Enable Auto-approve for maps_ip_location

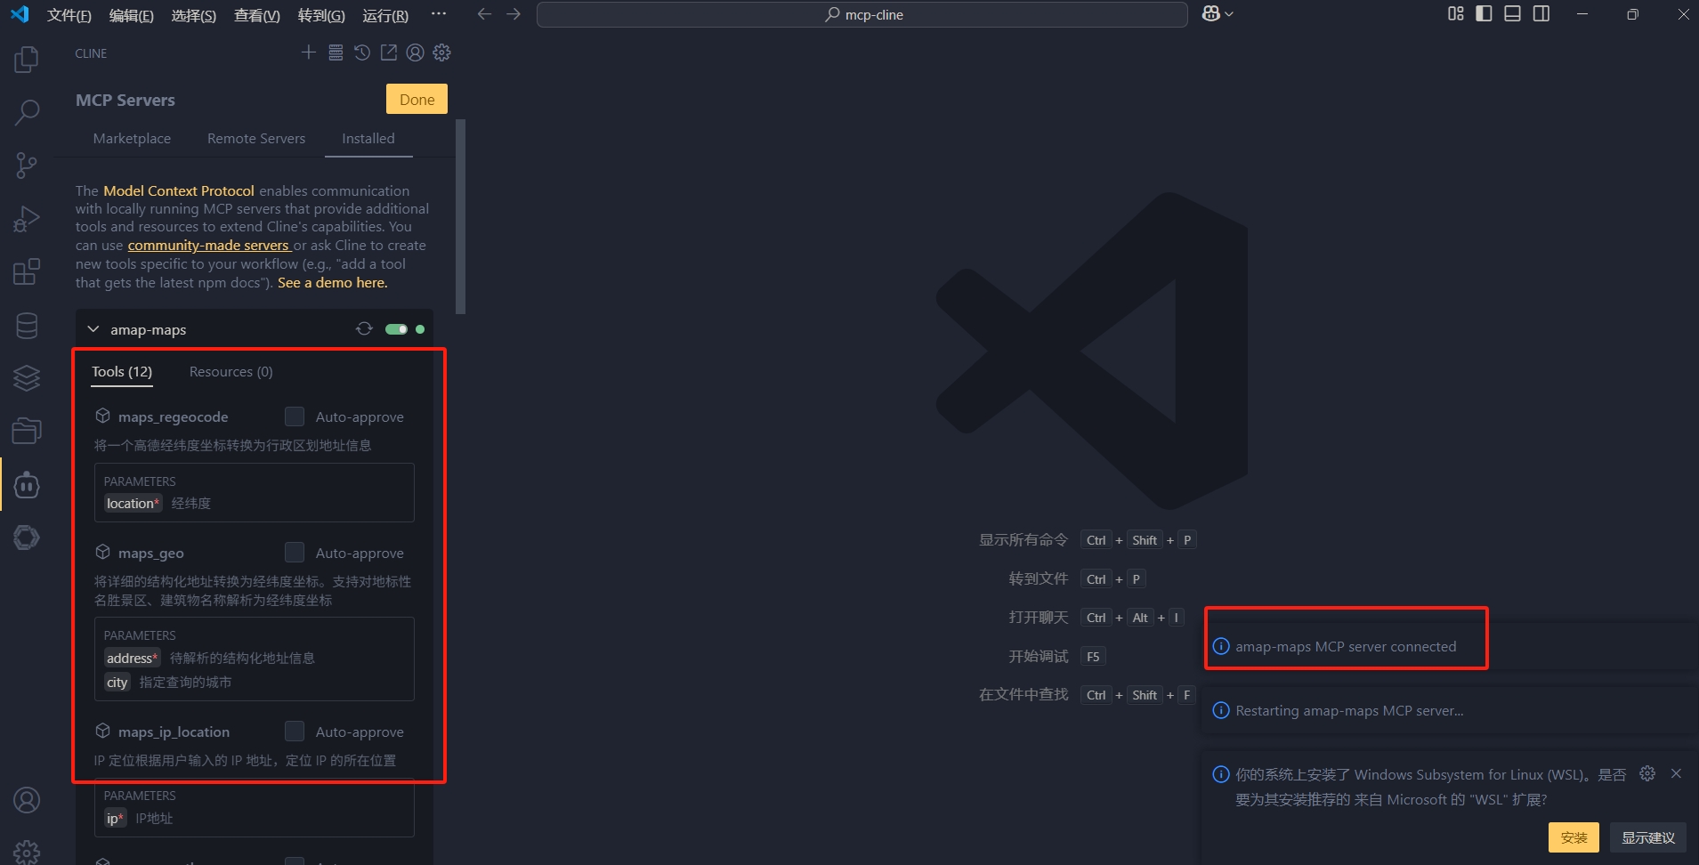[x=295, y=732]
